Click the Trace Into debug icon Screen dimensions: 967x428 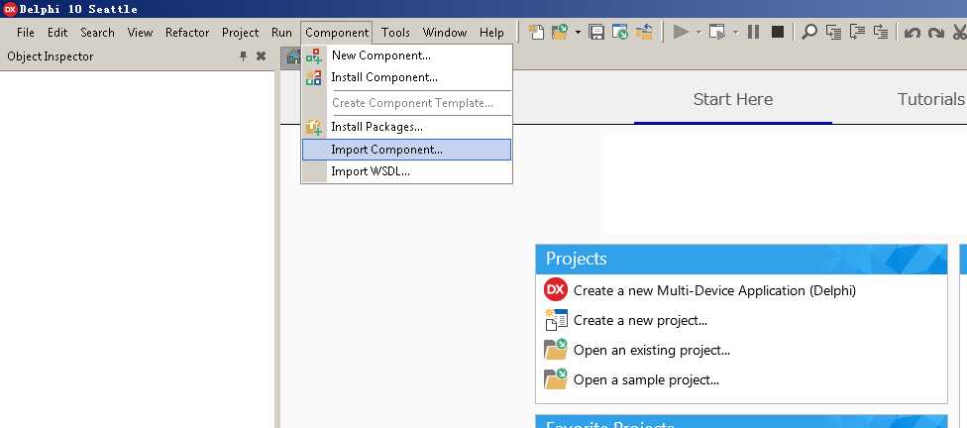[833, 32]
